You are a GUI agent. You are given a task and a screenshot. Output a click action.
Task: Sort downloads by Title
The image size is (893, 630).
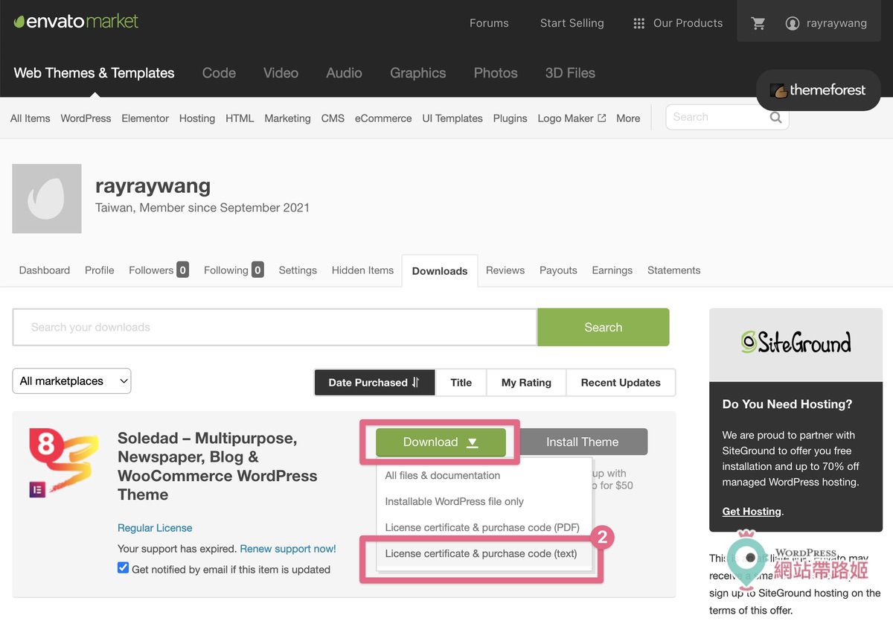(461, 383)
